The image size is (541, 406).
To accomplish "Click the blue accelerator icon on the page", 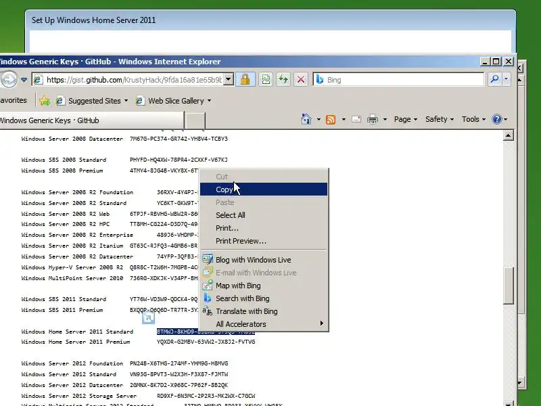I will [148, 317].
